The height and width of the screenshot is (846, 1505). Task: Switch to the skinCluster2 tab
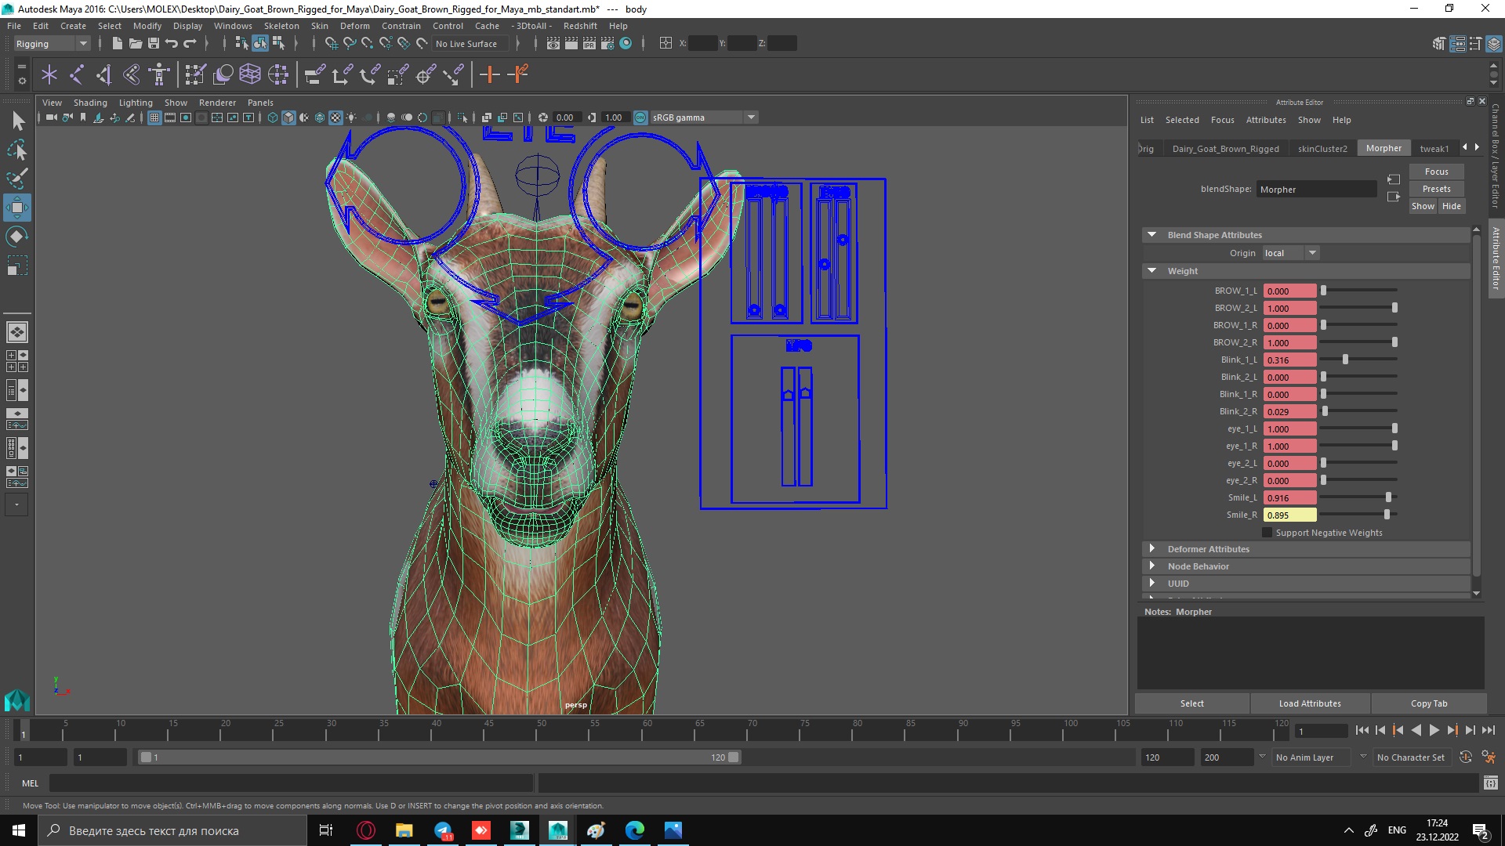pos(1322,149)
